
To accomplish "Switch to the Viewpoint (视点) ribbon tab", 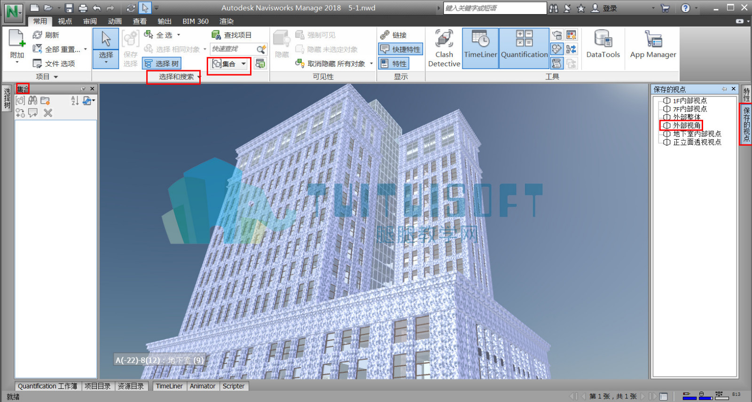I will [65, 21].
